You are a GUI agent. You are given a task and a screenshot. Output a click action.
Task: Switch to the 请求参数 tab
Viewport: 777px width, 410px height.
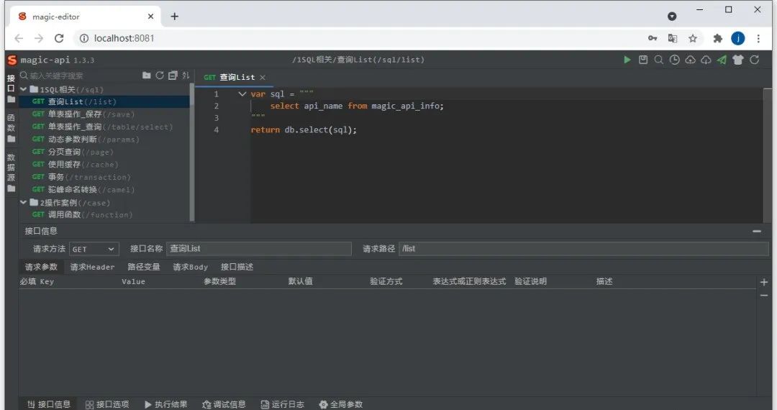pos(41,267)
